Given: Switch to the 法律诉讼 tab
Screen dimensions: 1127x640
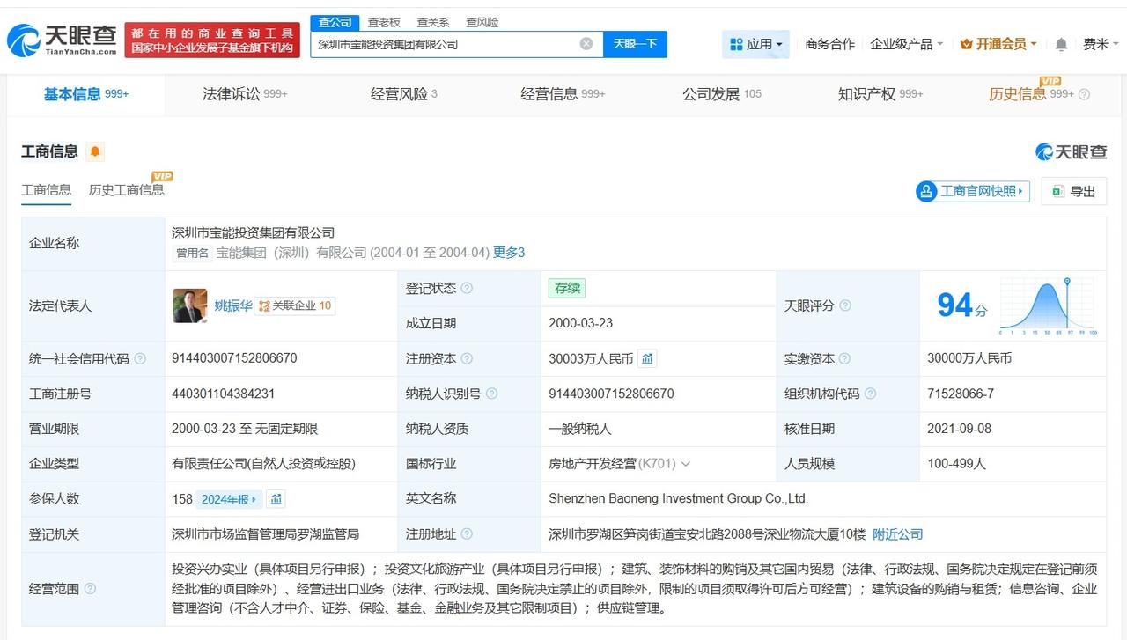Looking at the screenshot, I should [245, 94].
